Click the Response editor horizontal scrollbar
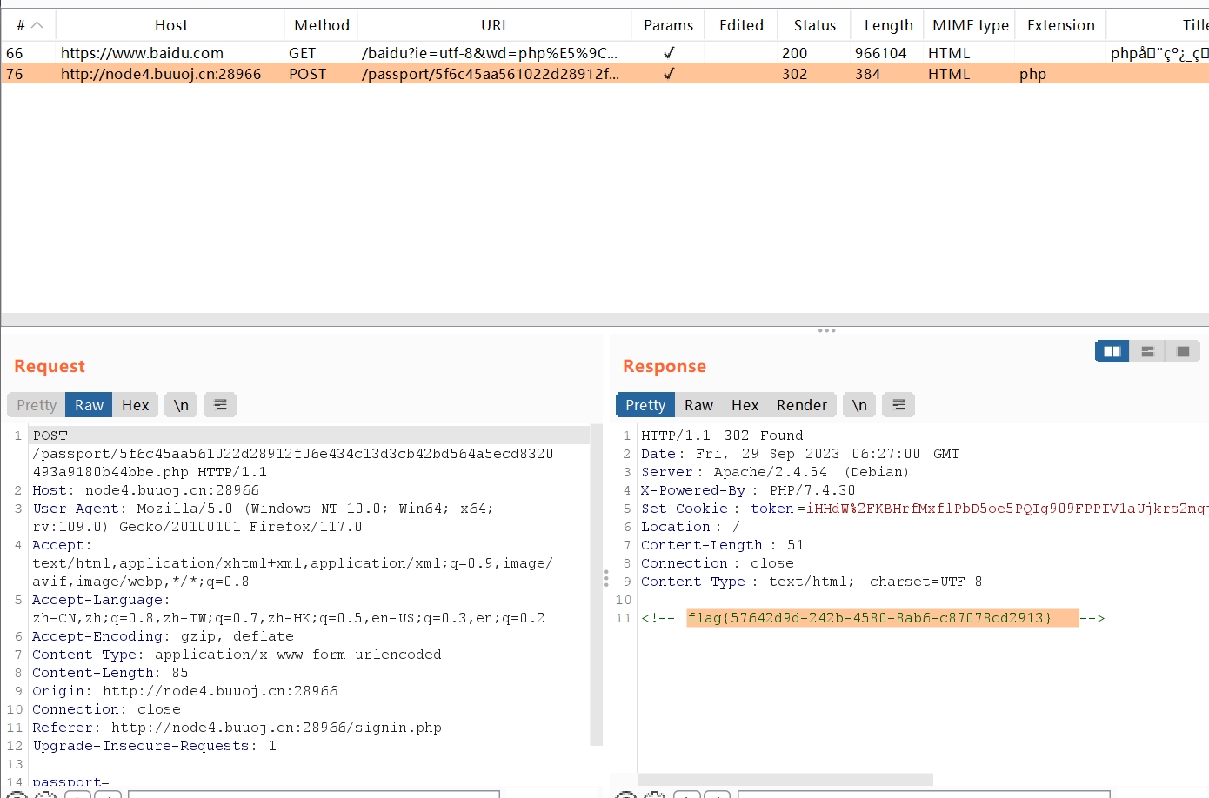The height and width of the screenshot is (798, 1209). pos(785,780)
